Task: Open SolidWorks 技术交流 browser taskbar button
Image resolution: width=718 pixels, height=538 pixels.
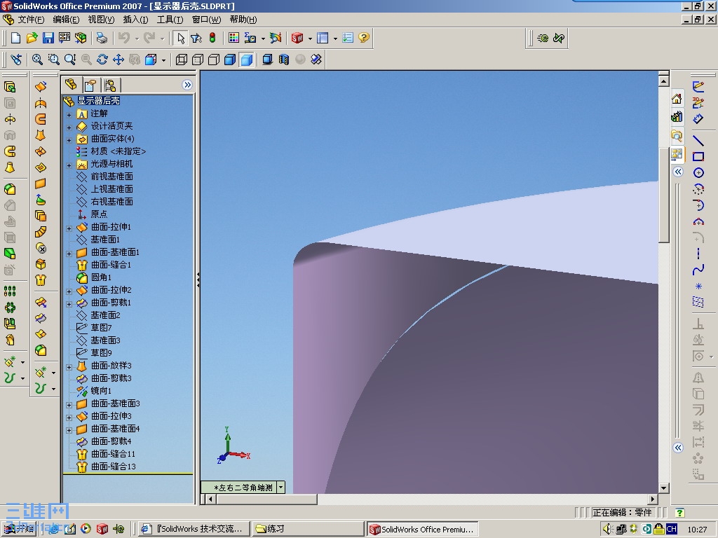Action: point(194,529)
